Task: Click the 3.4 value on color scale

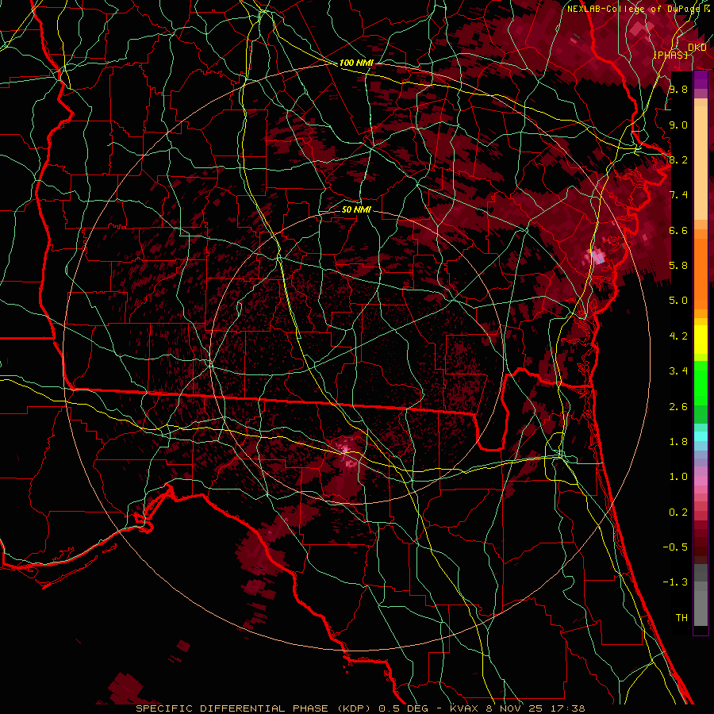Action: [x=678, y=371]
